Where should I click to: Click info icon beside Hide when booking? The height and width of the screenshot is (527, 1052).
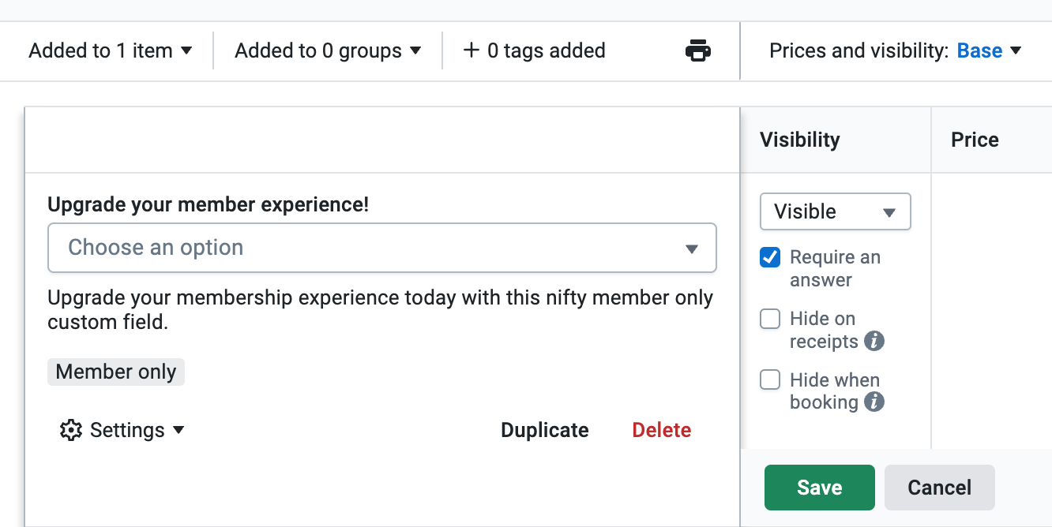(874, 402)
